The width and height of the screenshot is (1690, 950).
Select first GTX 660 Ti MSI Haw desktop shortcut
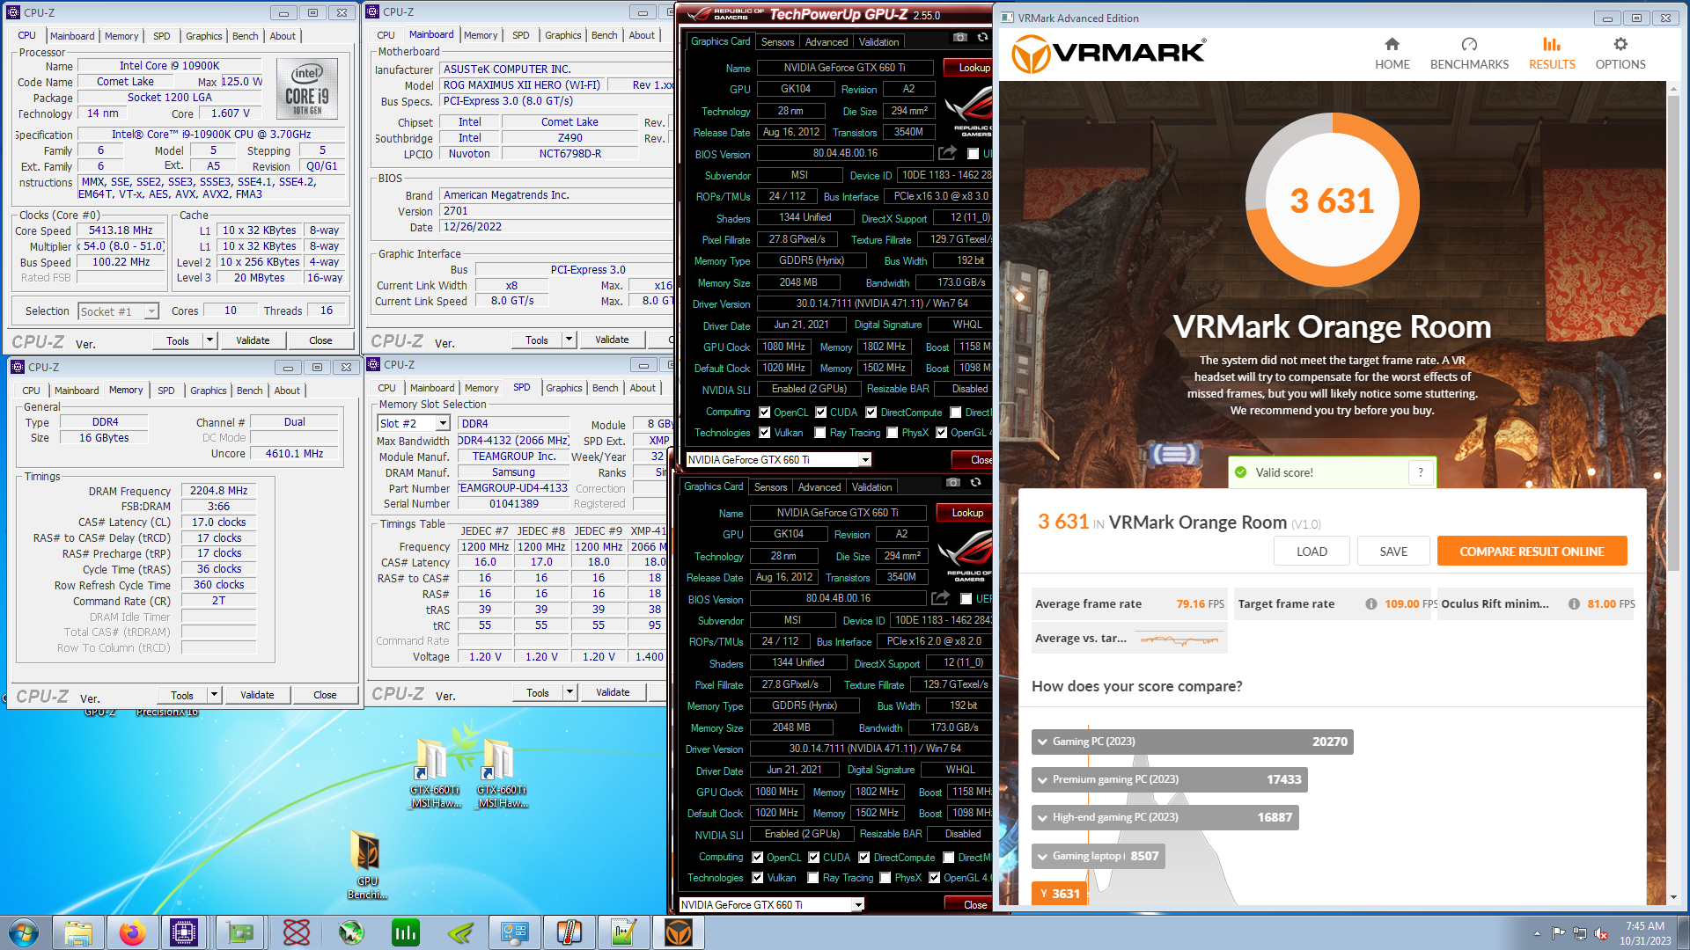434,774
